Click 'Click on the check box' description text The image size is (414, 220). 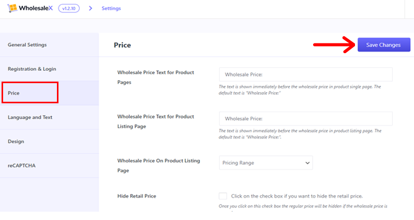click(297, 196)
